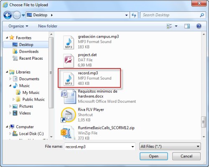Image resolution: width=209 pixels, height=167 pixels.
Task: Select Local Disk (C:)
Action: [31, 134]
